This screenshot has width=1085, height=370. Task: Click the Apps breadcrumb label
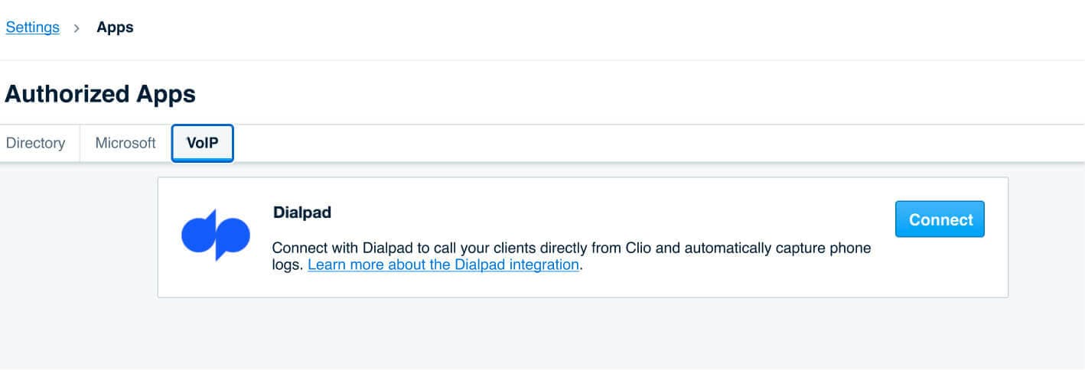(x=115, y=28)
